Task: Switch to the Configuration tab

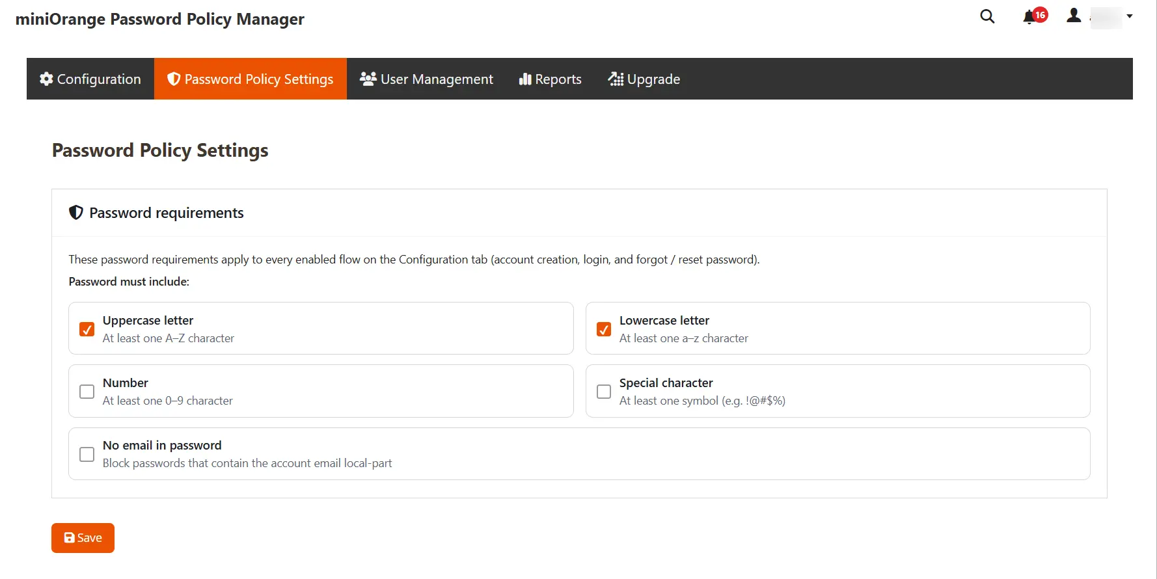Action: coord(90,79)
